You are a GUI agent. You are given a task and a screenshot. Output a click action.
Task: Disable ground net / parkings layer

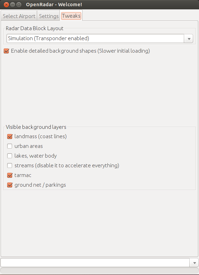[x=10, y=185]
